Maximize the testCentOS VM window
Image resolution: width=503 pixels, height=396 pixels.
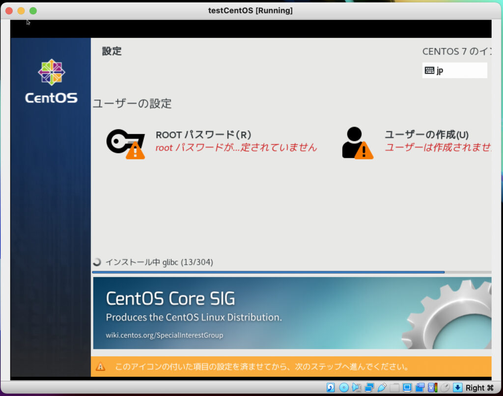tap(33, 11)
